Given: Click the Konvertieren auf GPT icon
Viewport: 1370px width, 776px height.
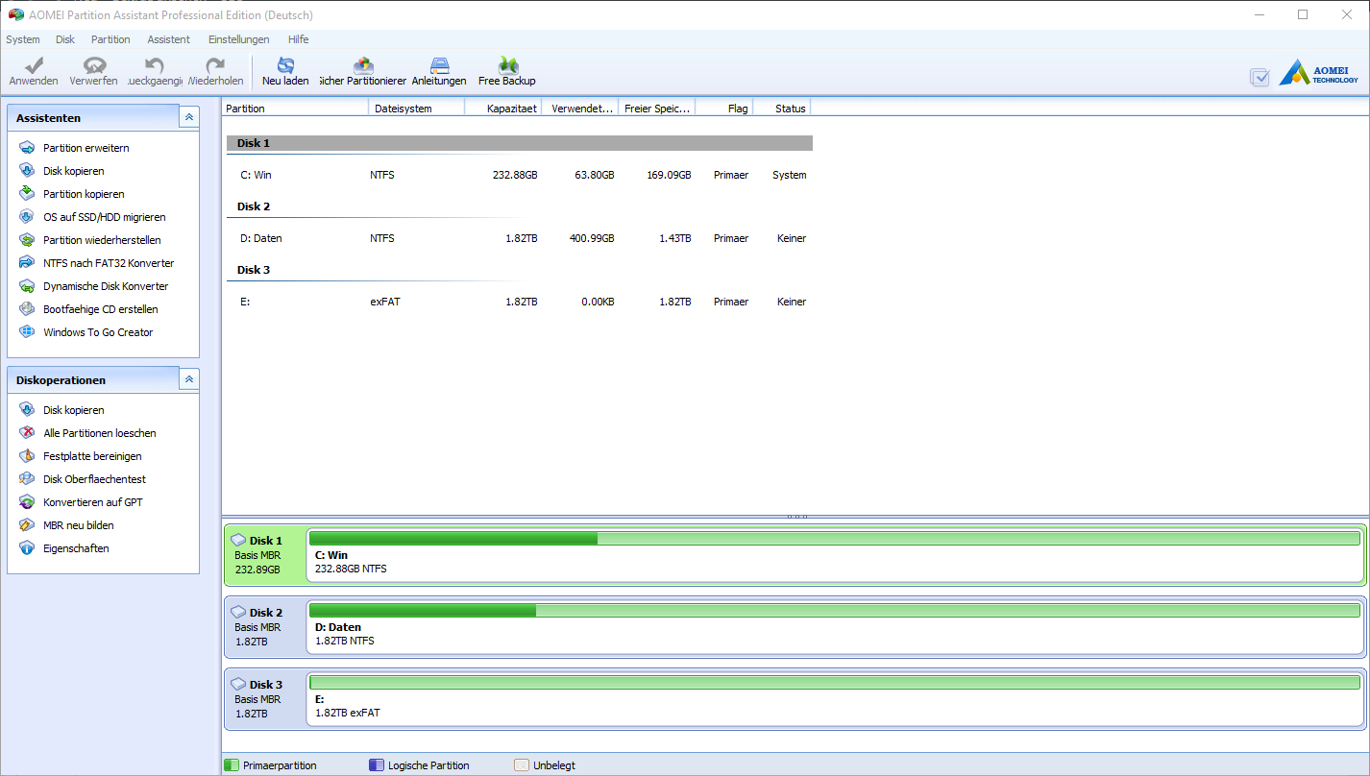Looking at the screenshot, I should click(x=27, y=502).
